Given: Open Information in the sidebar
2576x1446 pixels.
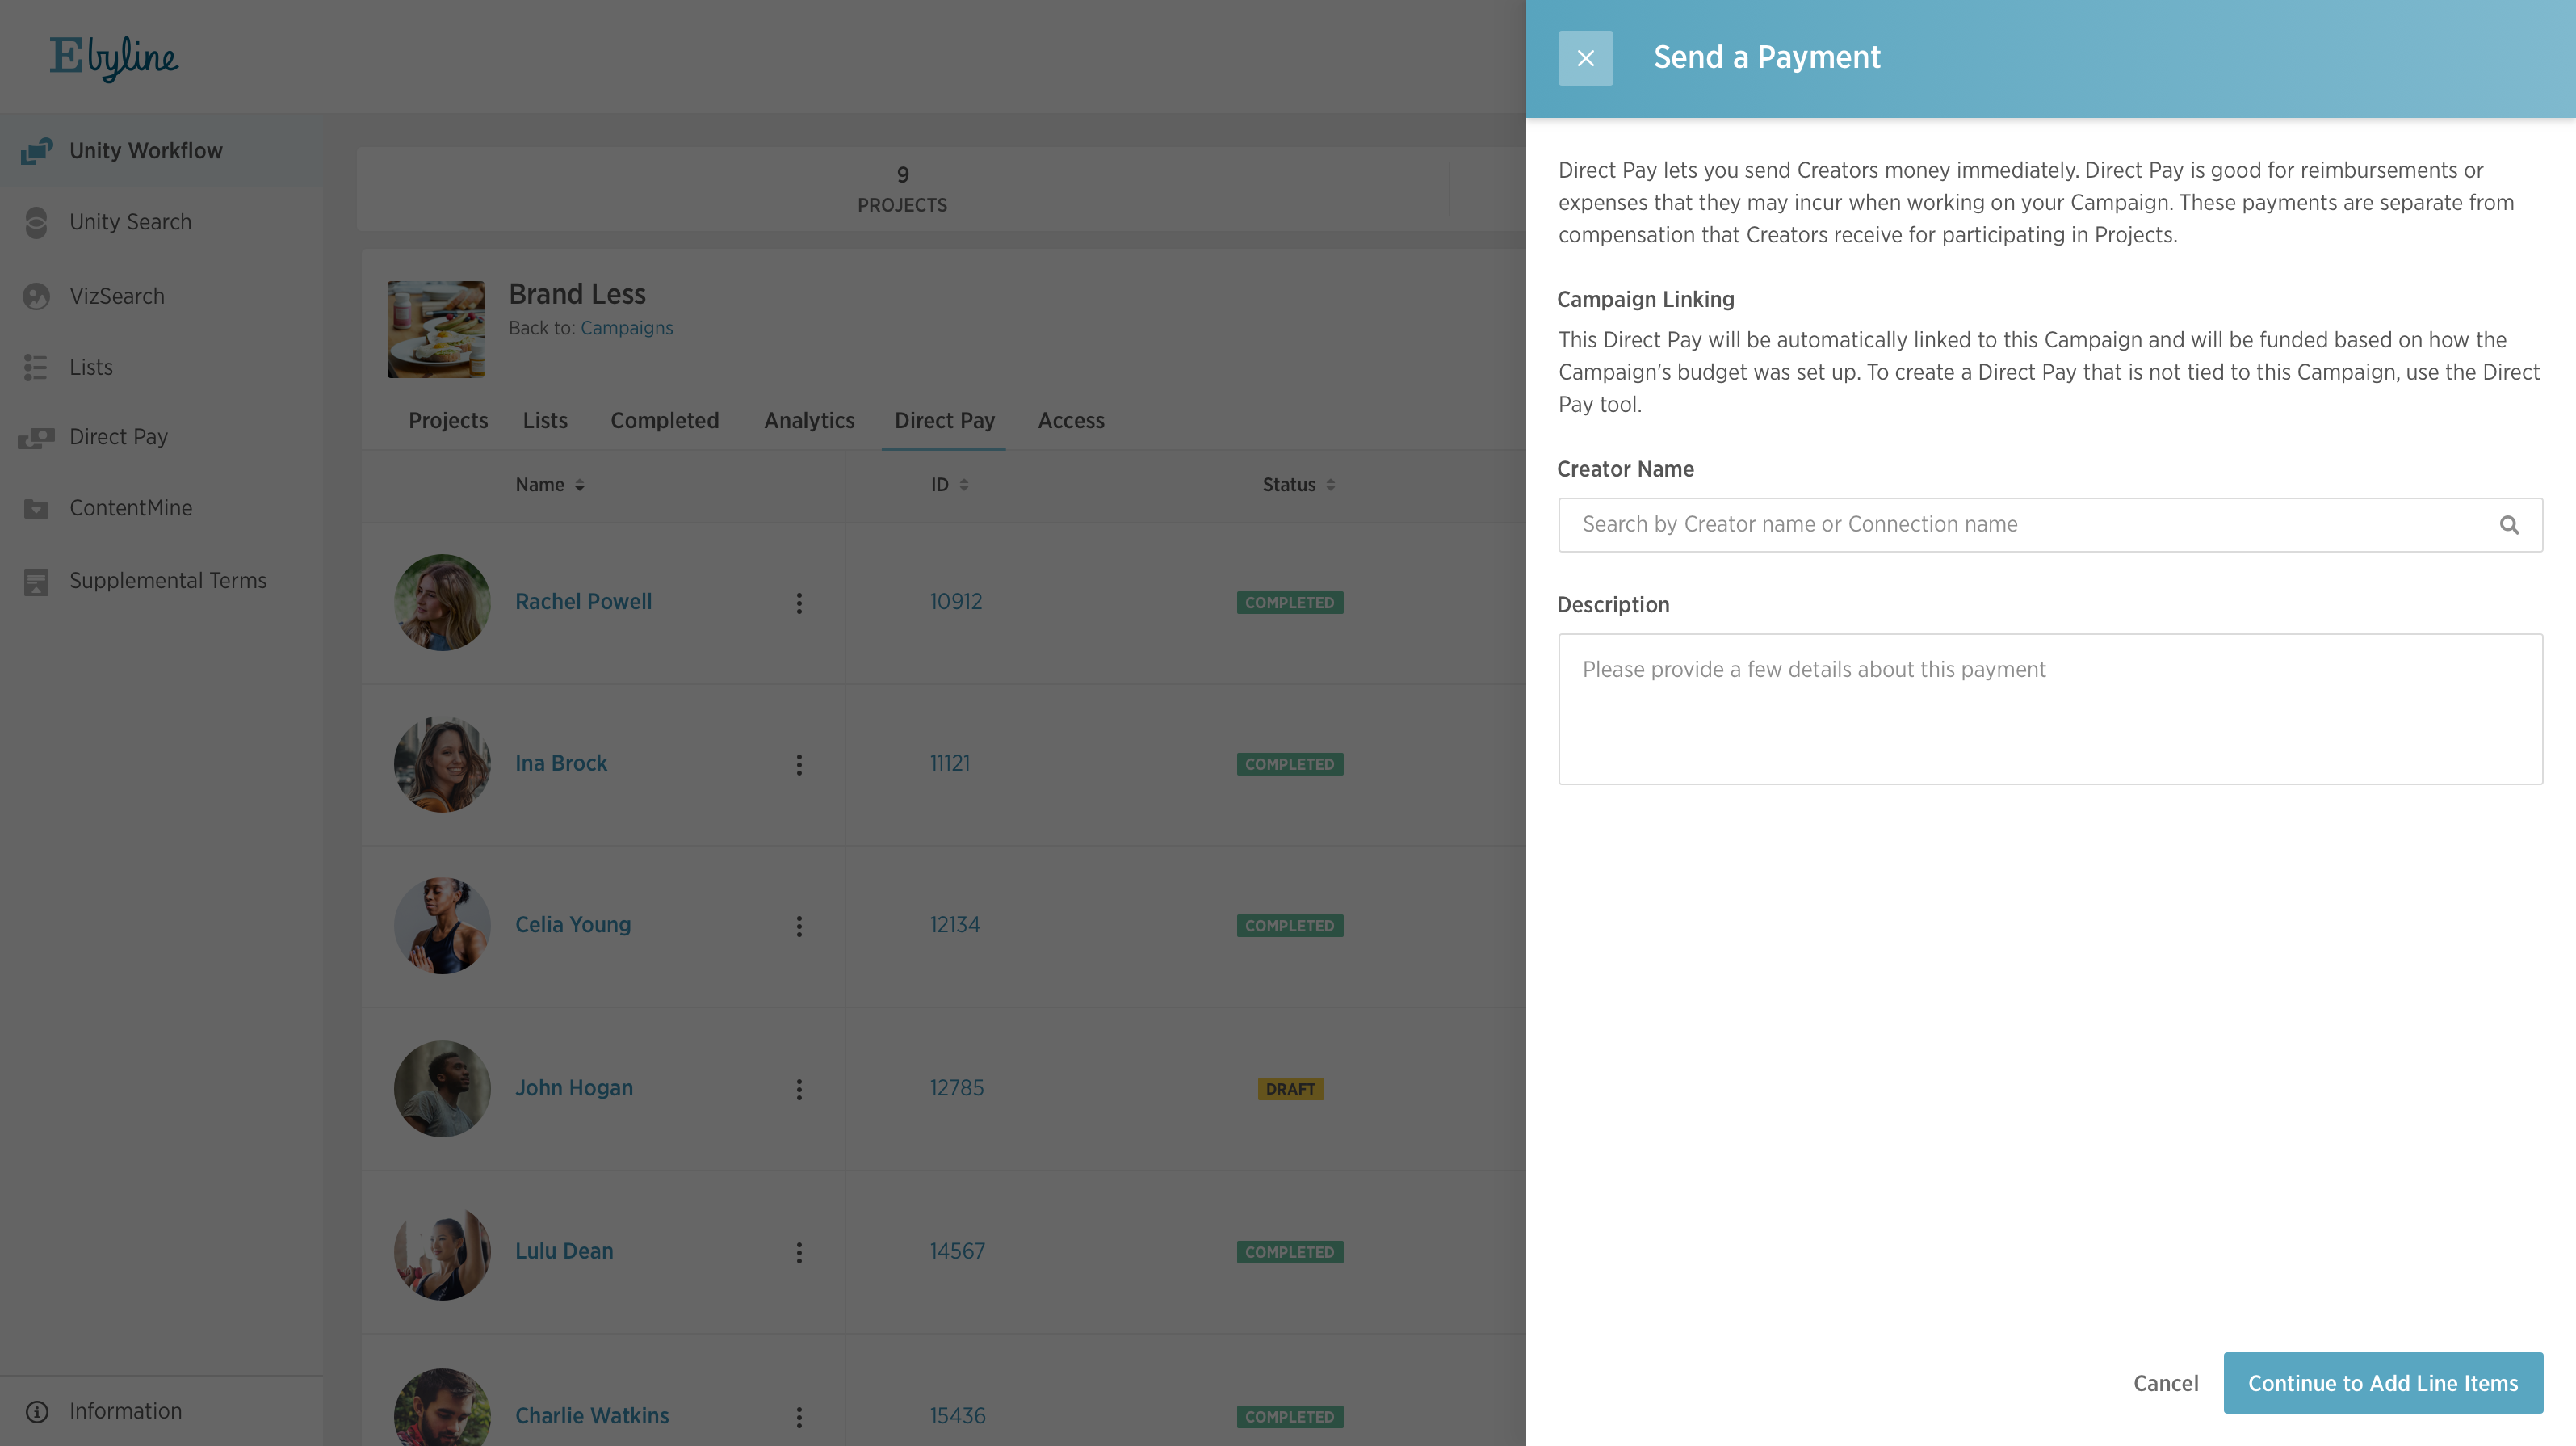Looking at the screenshot, I should 125,1411.
